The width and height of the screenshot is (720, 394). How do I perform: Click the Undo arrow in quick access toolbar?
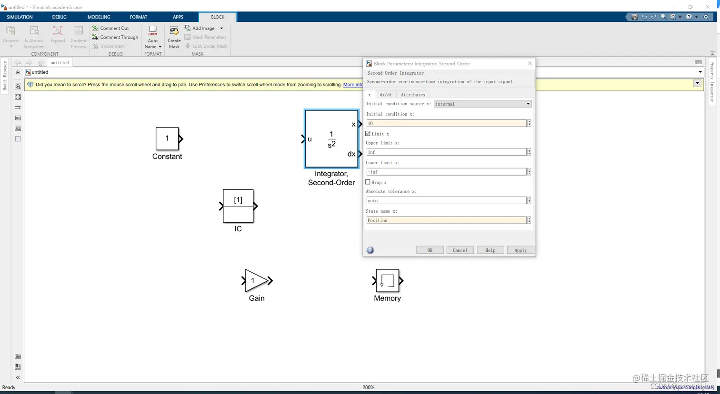click(644, 17)
